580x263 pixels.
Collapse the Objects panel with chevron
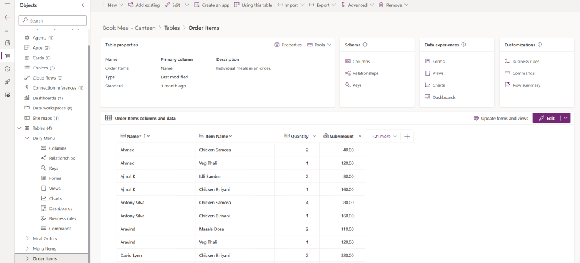click(83, 5)
